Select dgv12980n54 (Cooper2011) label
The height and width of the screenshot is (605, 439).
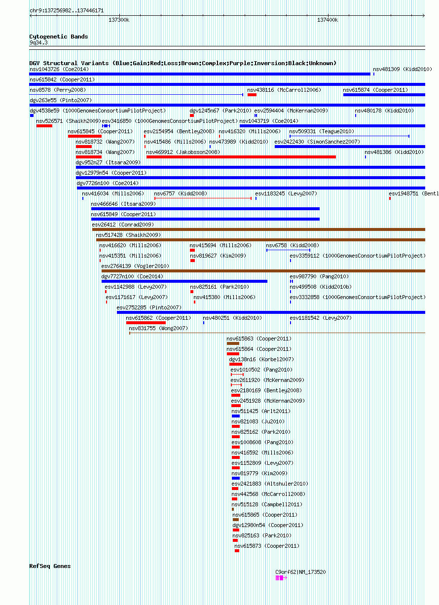(268, 526)
